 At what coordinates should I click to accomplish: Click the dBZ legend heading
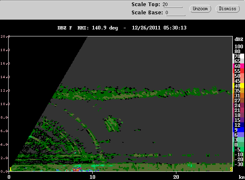(239, 39)
